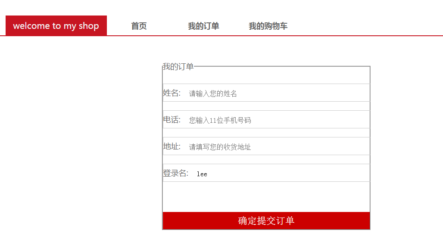The width and height of the screenshot is (443, 246).
Task: Click the 我的订单 form legend text
Action: click(x=178, y=67)
